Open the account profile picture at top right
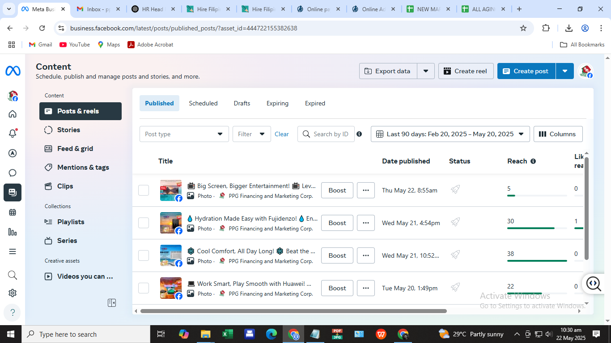611x343 pixels. (585, 71)
